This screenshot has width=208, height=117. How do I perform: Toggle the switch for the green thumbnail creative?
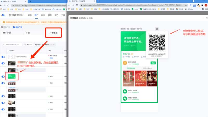(3, 77)
